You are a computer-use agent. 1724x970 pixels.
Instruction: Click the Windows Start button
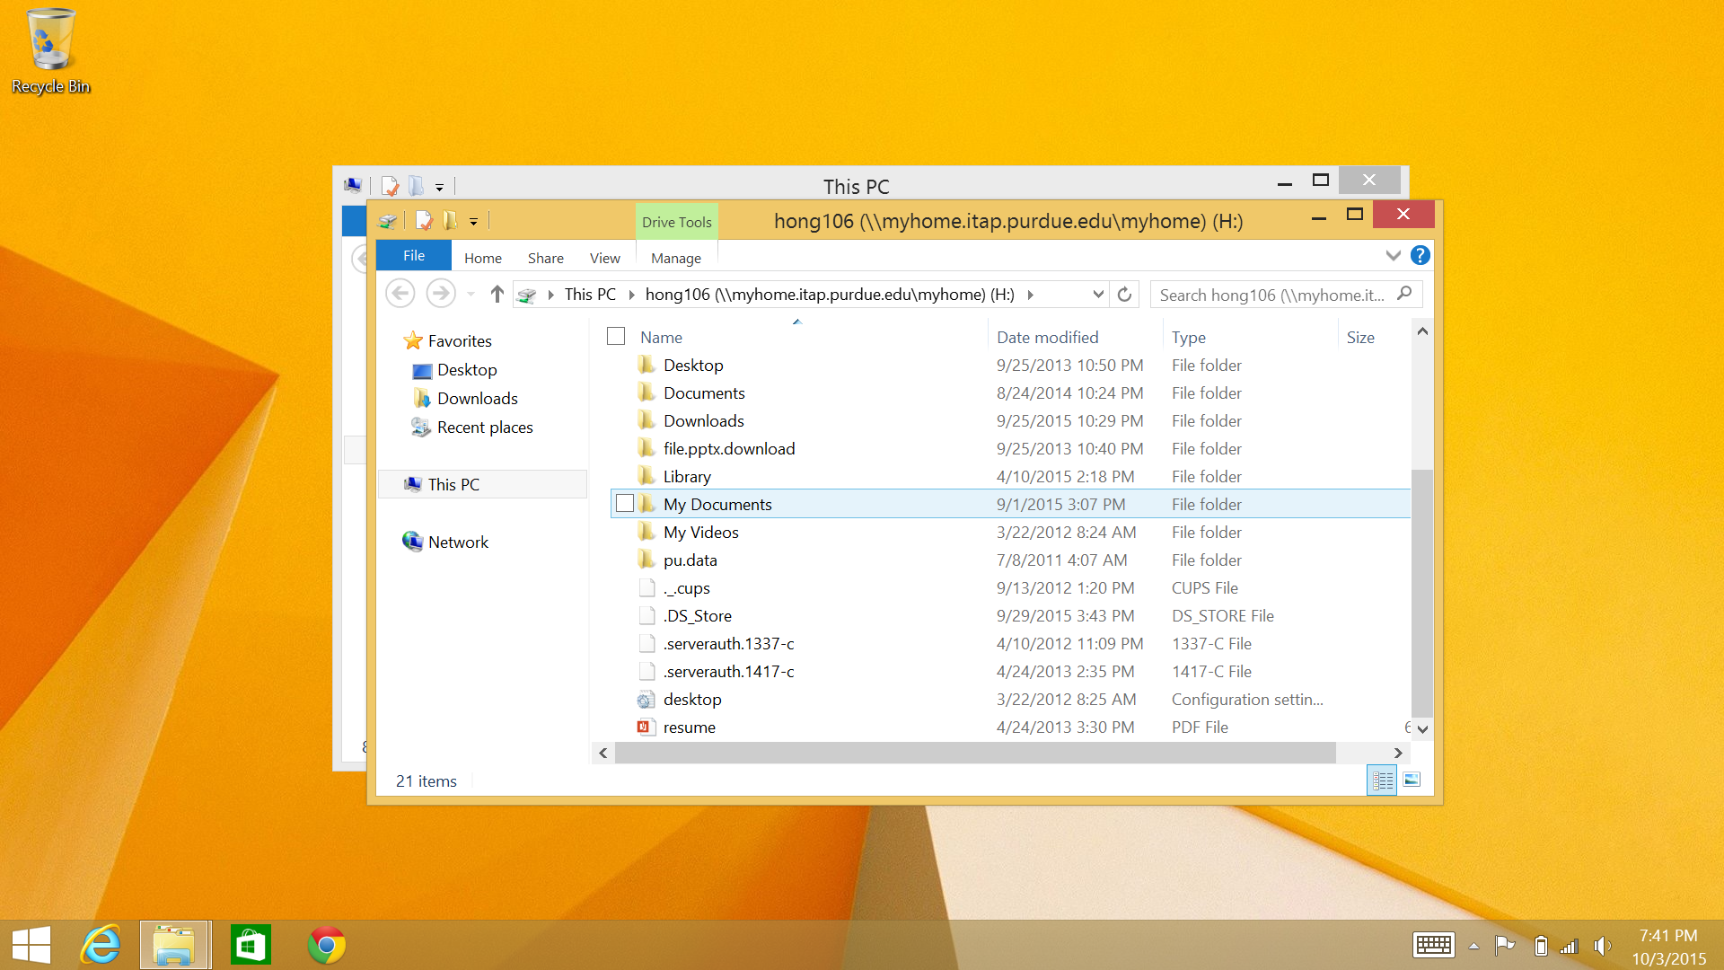click(31, 945)
